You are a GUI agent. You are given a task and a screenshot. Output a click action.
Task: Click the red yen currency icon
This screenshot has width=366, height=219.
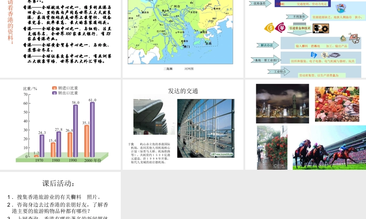tap(280, 28)
